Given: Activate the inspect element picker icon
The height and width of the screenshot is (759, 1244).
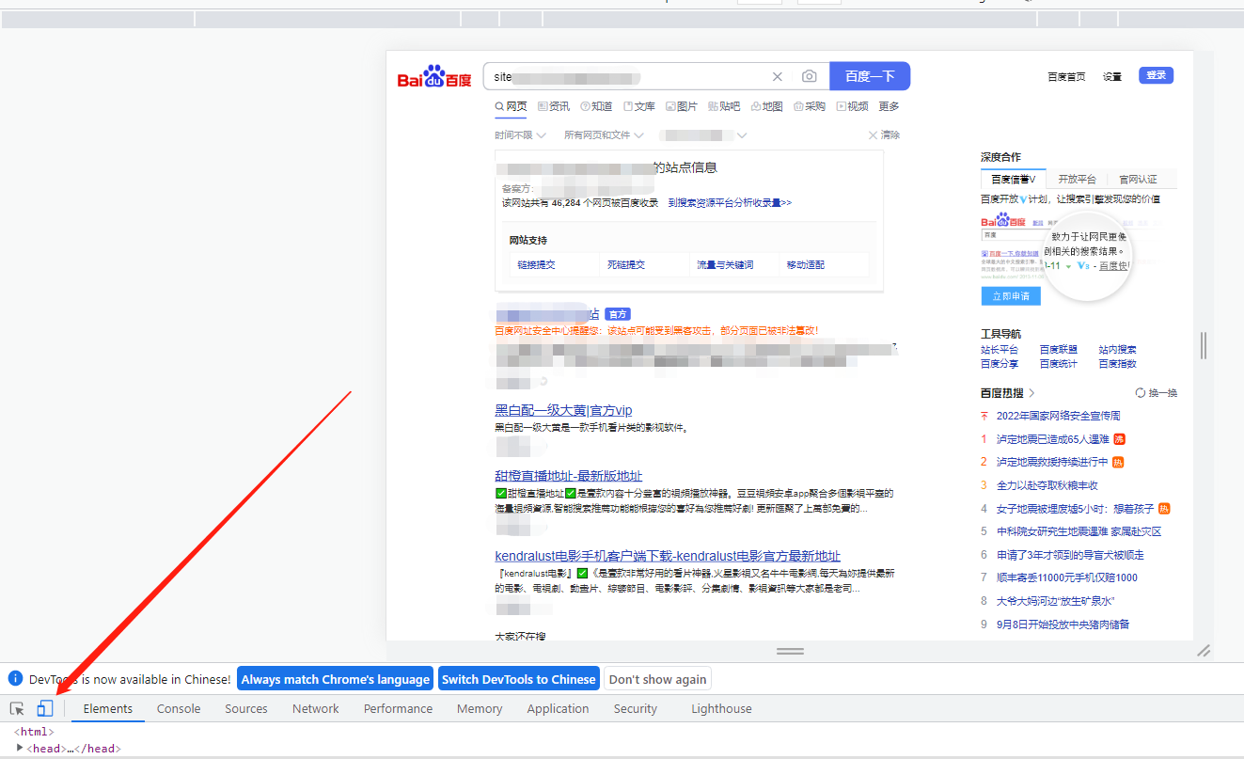Looking at the screenshot, I should [x=17, y=709].
